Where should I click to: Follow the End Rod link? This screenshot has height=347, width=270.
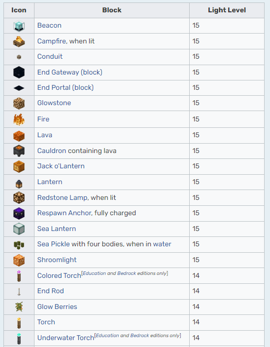click(51, 291)
